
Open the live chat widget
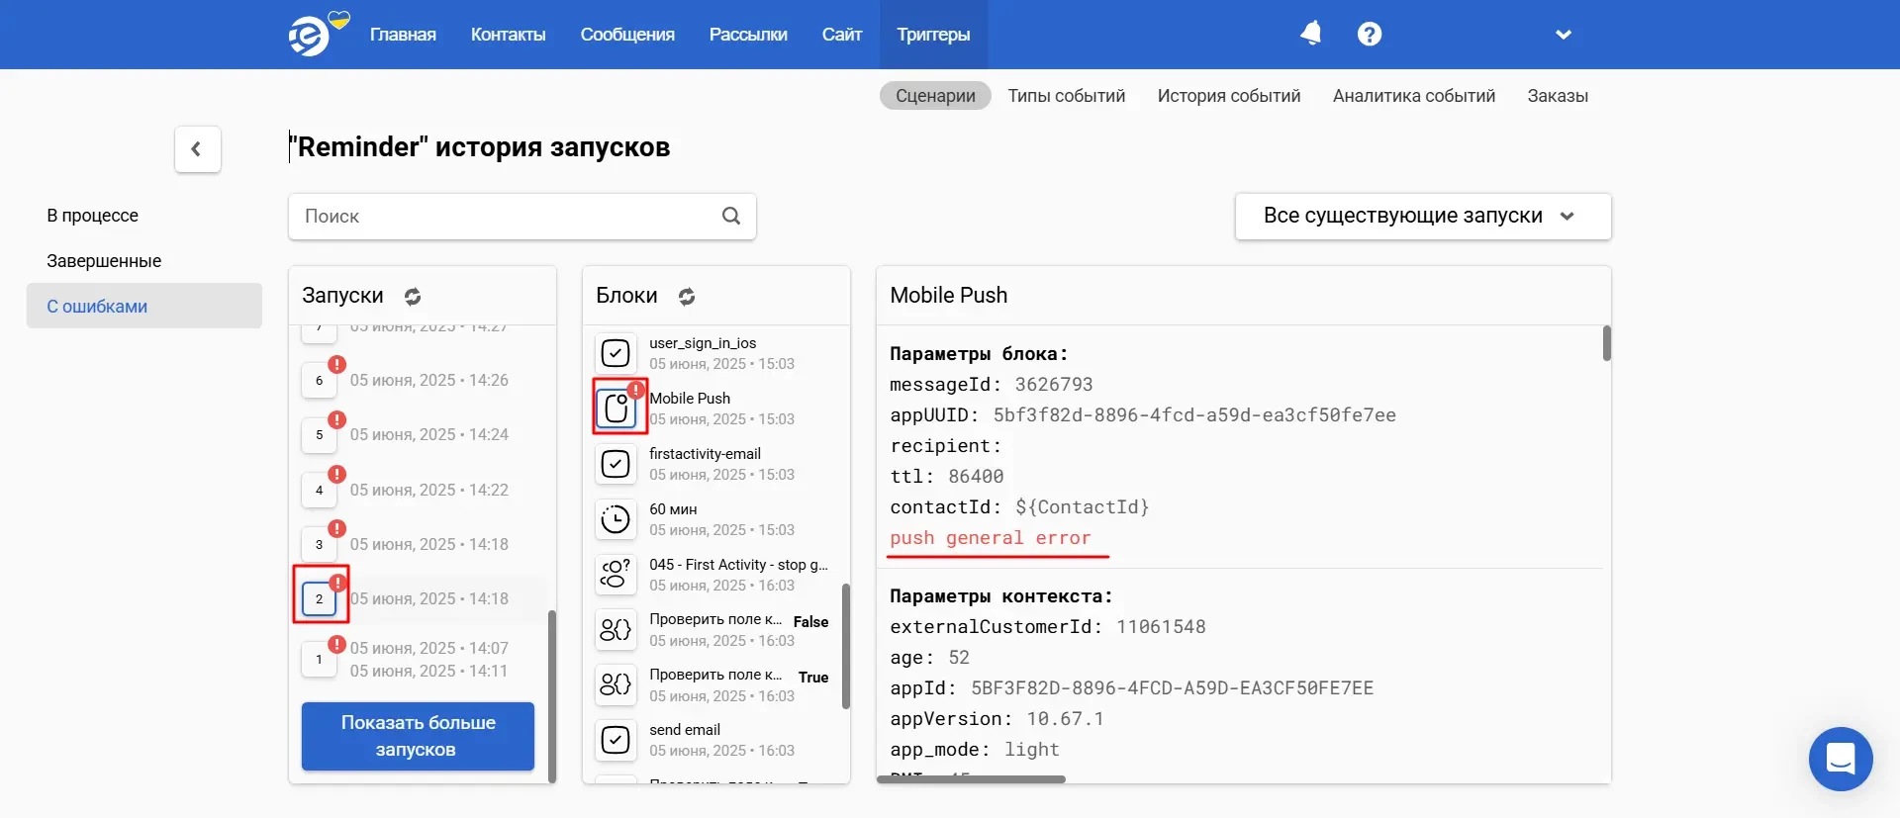(1841, 760)
